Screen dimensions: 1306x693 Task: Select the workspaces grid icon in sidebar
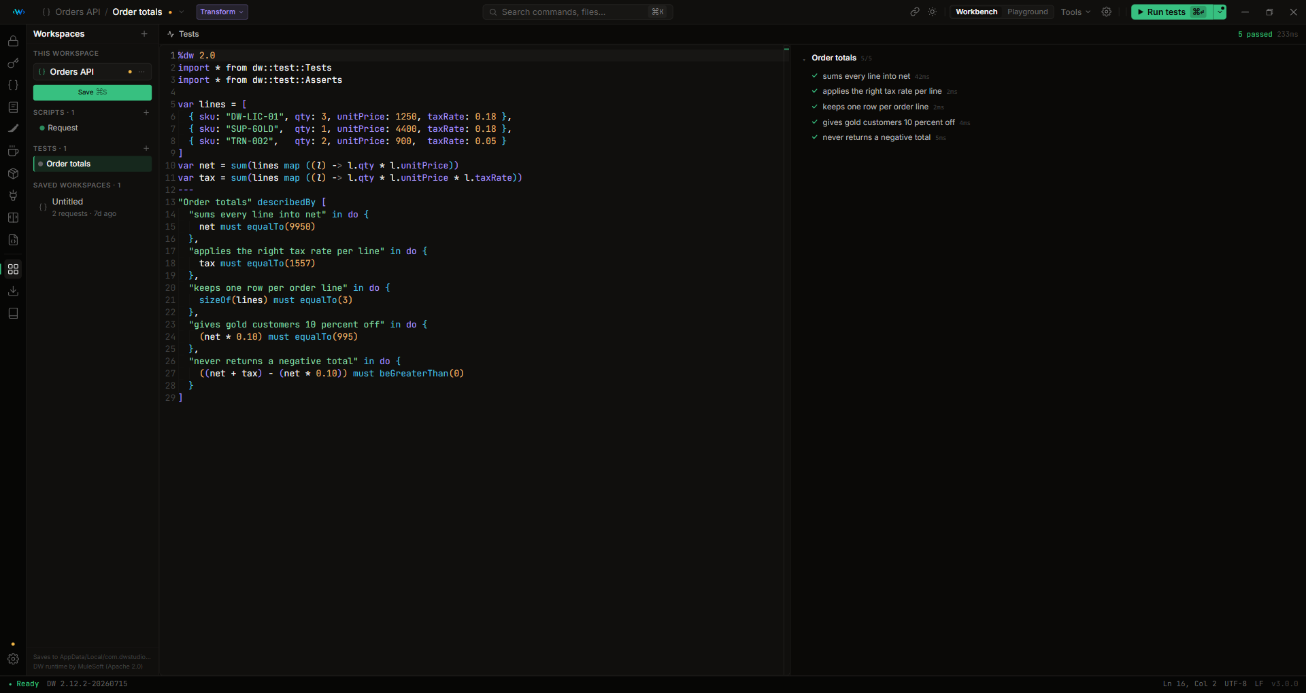(13, 270)
